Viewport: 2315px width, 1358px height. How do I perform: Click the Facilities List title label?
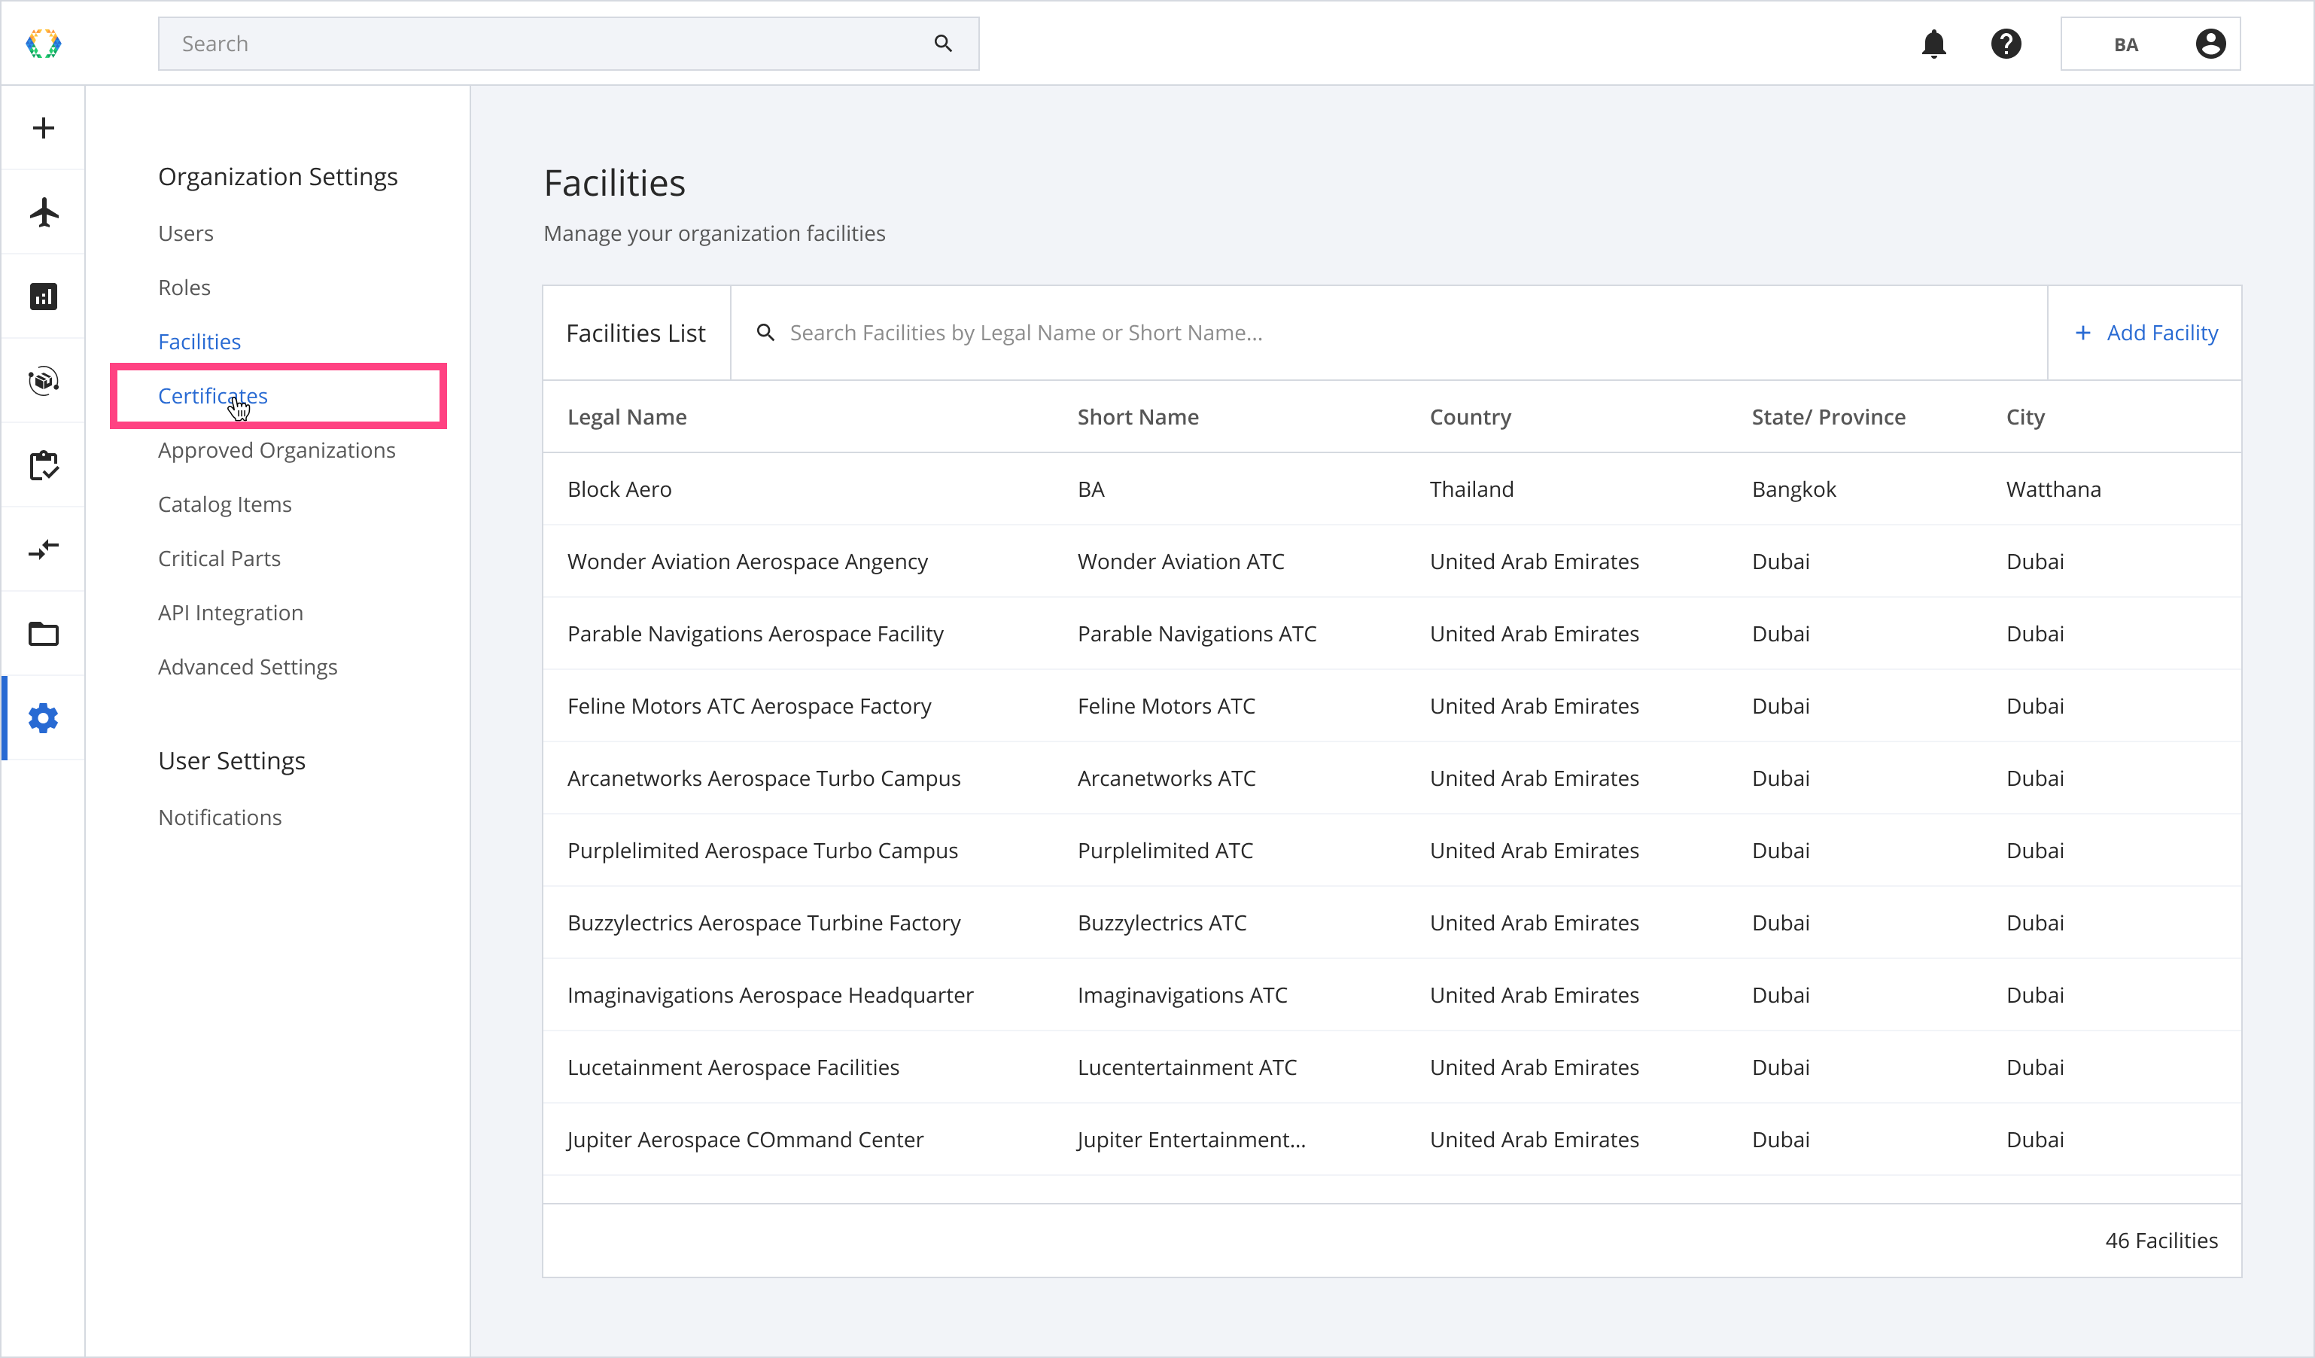(636, 333)
